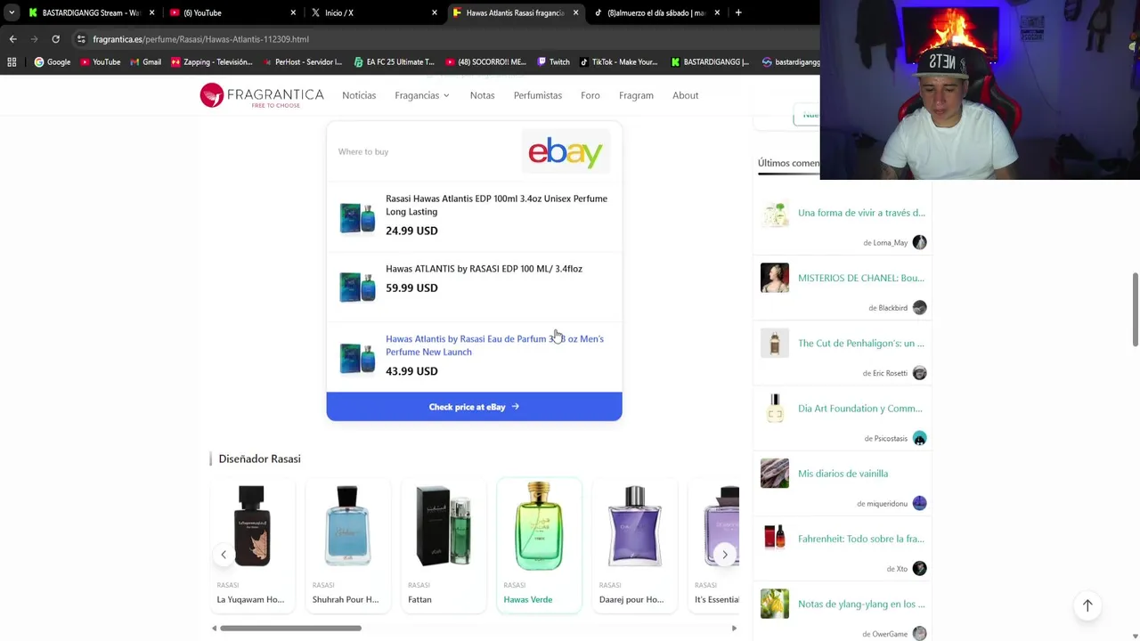Click the carousel previous arrow
1140x641 pixels.
tap(224, 555)
